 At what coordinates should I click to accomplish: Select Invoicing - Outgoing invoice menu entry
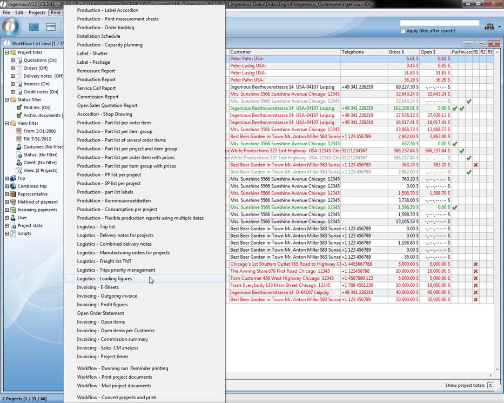click(107, 296)
